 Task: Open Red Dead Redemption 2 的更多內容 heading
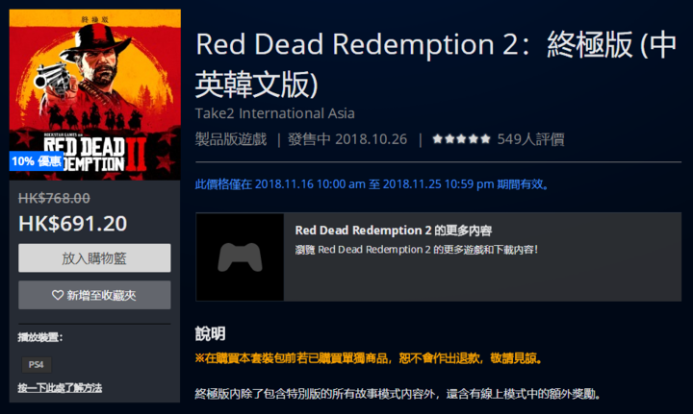(394, 231)
